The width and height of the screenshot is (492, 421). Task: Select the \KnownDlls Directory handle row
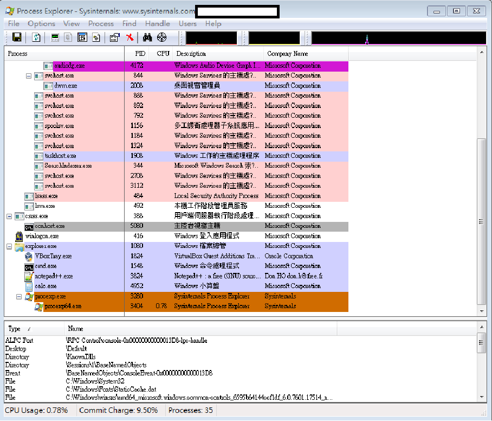[171, 357]
